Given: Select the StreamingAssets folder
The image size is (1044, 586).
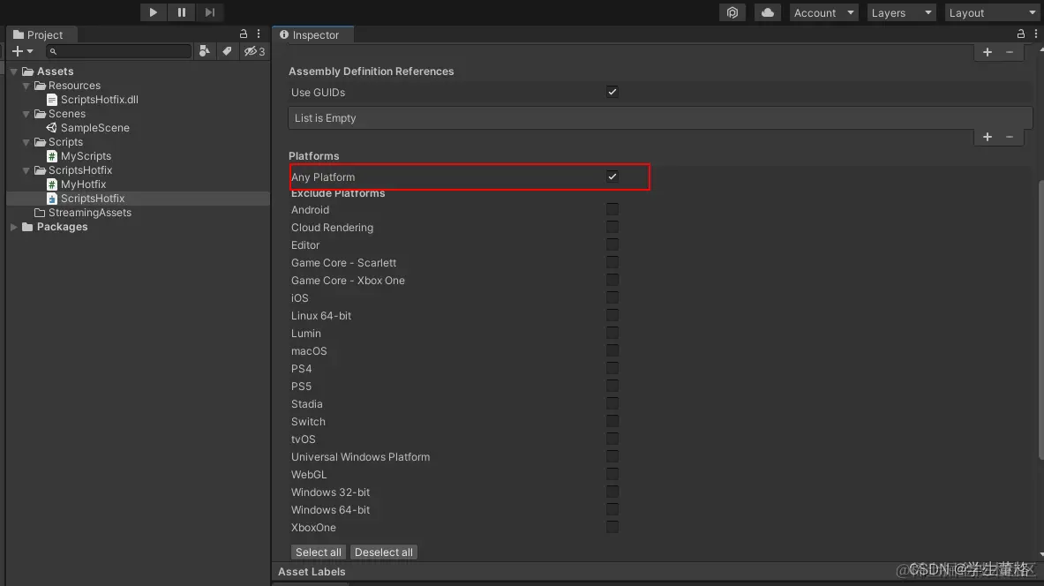Looking at the screenshot, I should coord(83,213).
